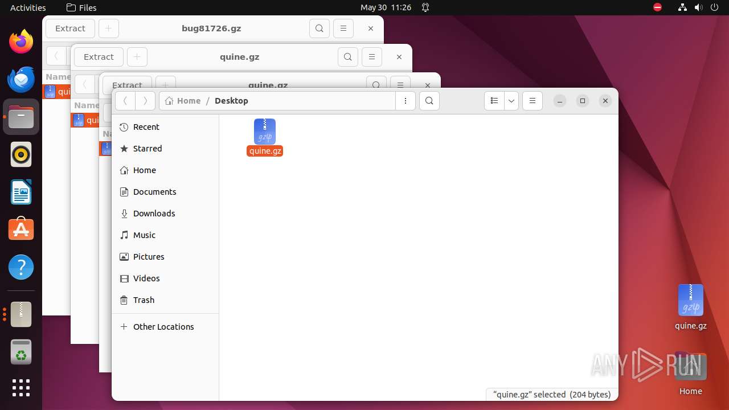729x410 pixels.
Task: Open the Files app menu in top bar
Action: point(81,7)
